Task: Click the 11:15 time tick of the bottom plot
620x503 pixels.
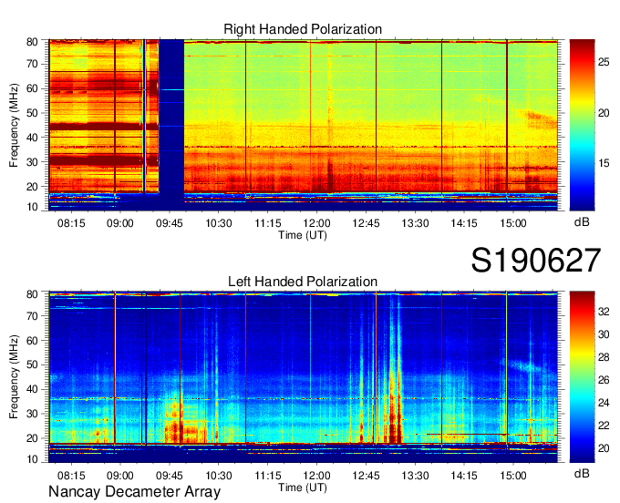Action: point(268,476)
